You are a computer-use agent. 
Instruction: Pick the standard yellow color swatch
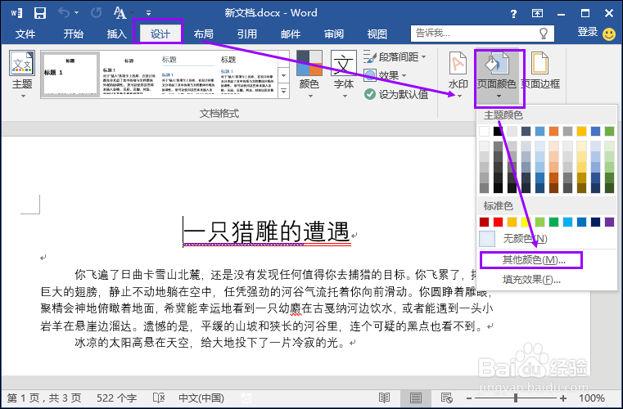coord(526,222)
